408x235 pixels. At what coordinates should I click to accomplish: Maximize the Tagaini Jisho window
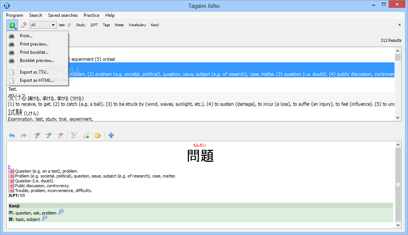point(384,4)
